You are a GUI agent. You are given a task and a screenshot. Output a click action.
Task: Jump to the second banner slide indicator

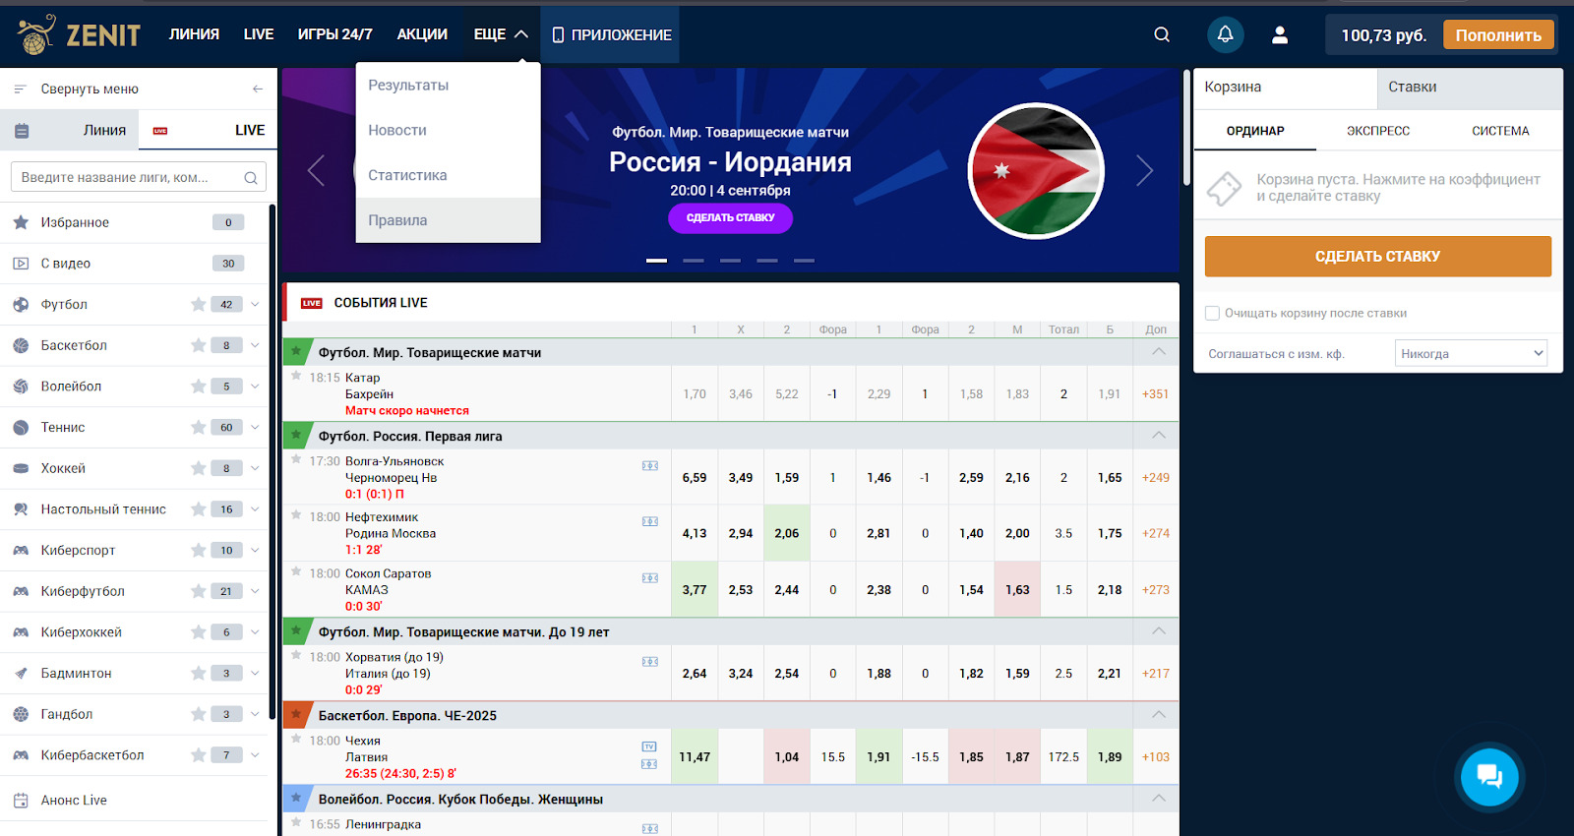(694, 261)
